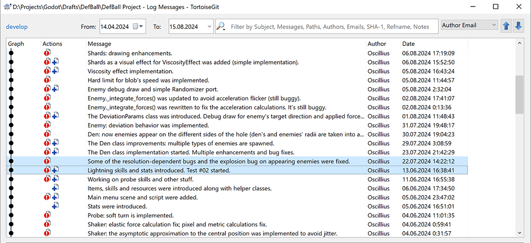Click the vertical scrollbar thumb
Screen dimensions: 531x243
click(519, 94)
